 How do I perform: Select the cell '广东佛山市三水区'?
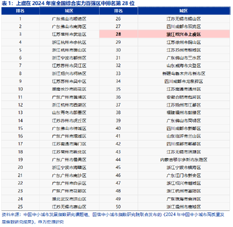[x=184, y=58]
